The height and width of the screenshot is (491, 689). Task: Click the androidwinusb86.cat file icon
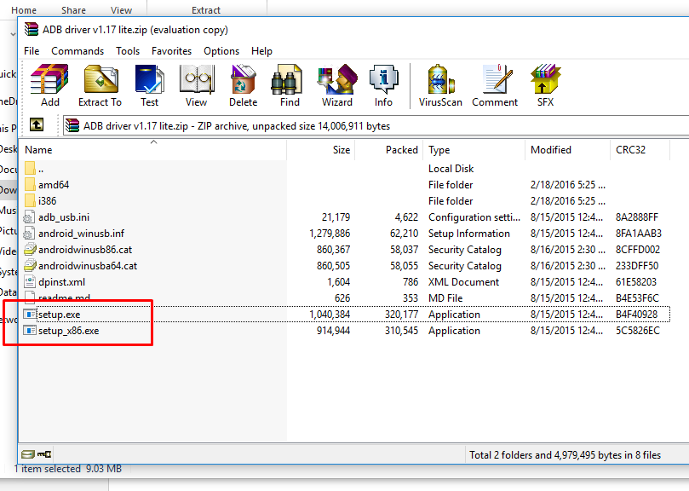[x=30, y=250]
